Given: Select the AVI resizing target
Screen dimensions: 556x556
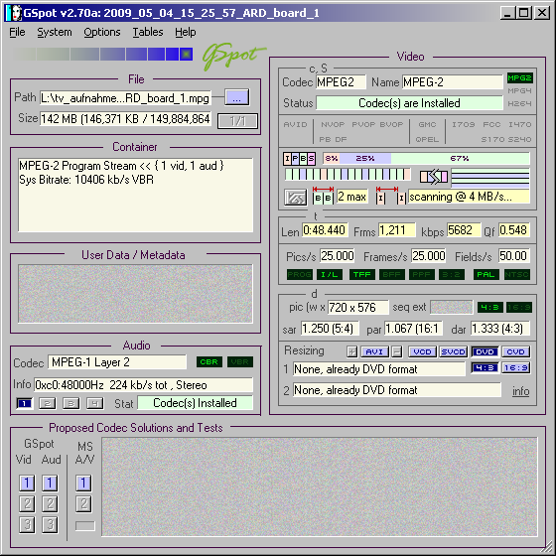Looking at the screenshot, I should 374,351.
